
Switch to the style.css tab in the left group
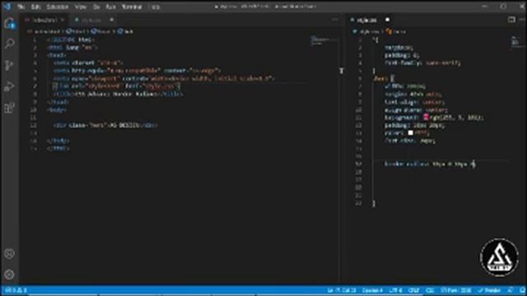91,20
